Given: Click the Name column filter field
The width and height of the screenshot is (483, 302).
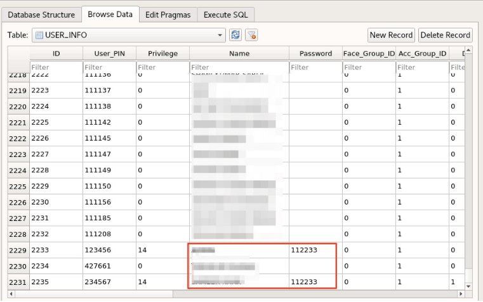Looking at the screenshot, I should [239, 67].
